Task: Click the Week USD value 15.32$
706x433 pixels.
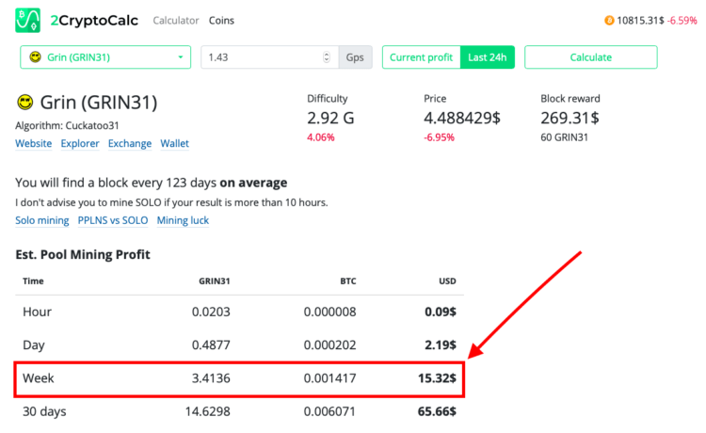Action: (x=437, y=378)
